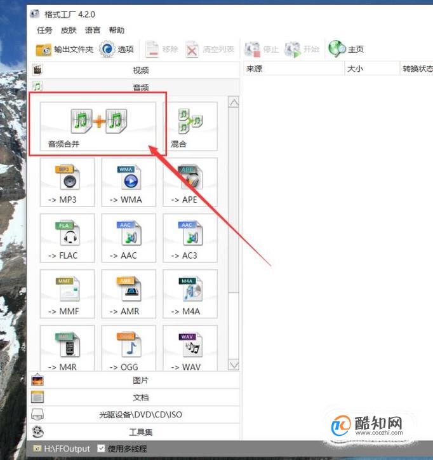
Task: Toggle the 使用多线程 checkbox
Action: (x=101, y=449)
